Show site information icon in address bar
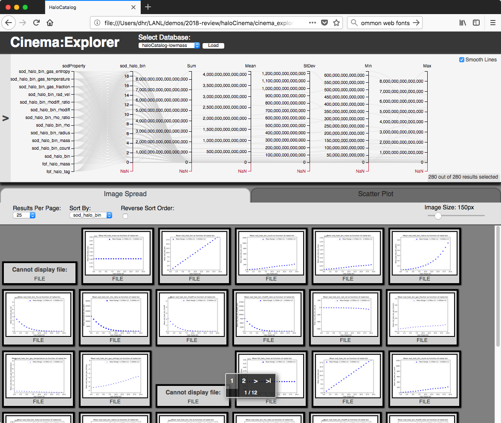 click(x=97, y=23)
